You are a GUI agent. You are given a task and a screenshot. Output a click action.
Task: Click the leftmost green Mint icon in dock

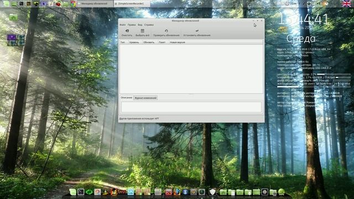click(72, 192)
